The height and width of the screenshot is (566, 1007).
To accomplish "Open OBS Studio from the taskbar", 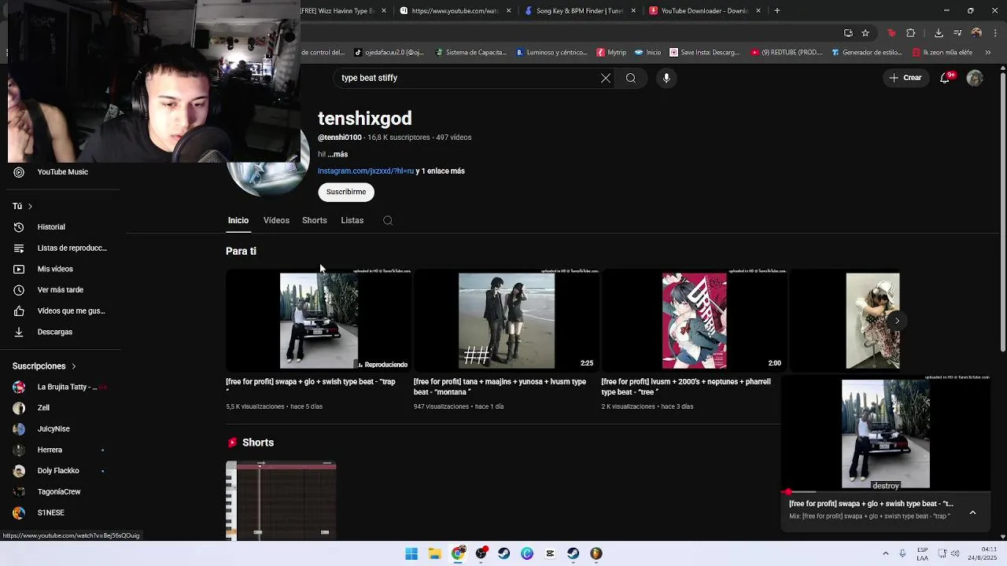I will (x=481, y=553).
